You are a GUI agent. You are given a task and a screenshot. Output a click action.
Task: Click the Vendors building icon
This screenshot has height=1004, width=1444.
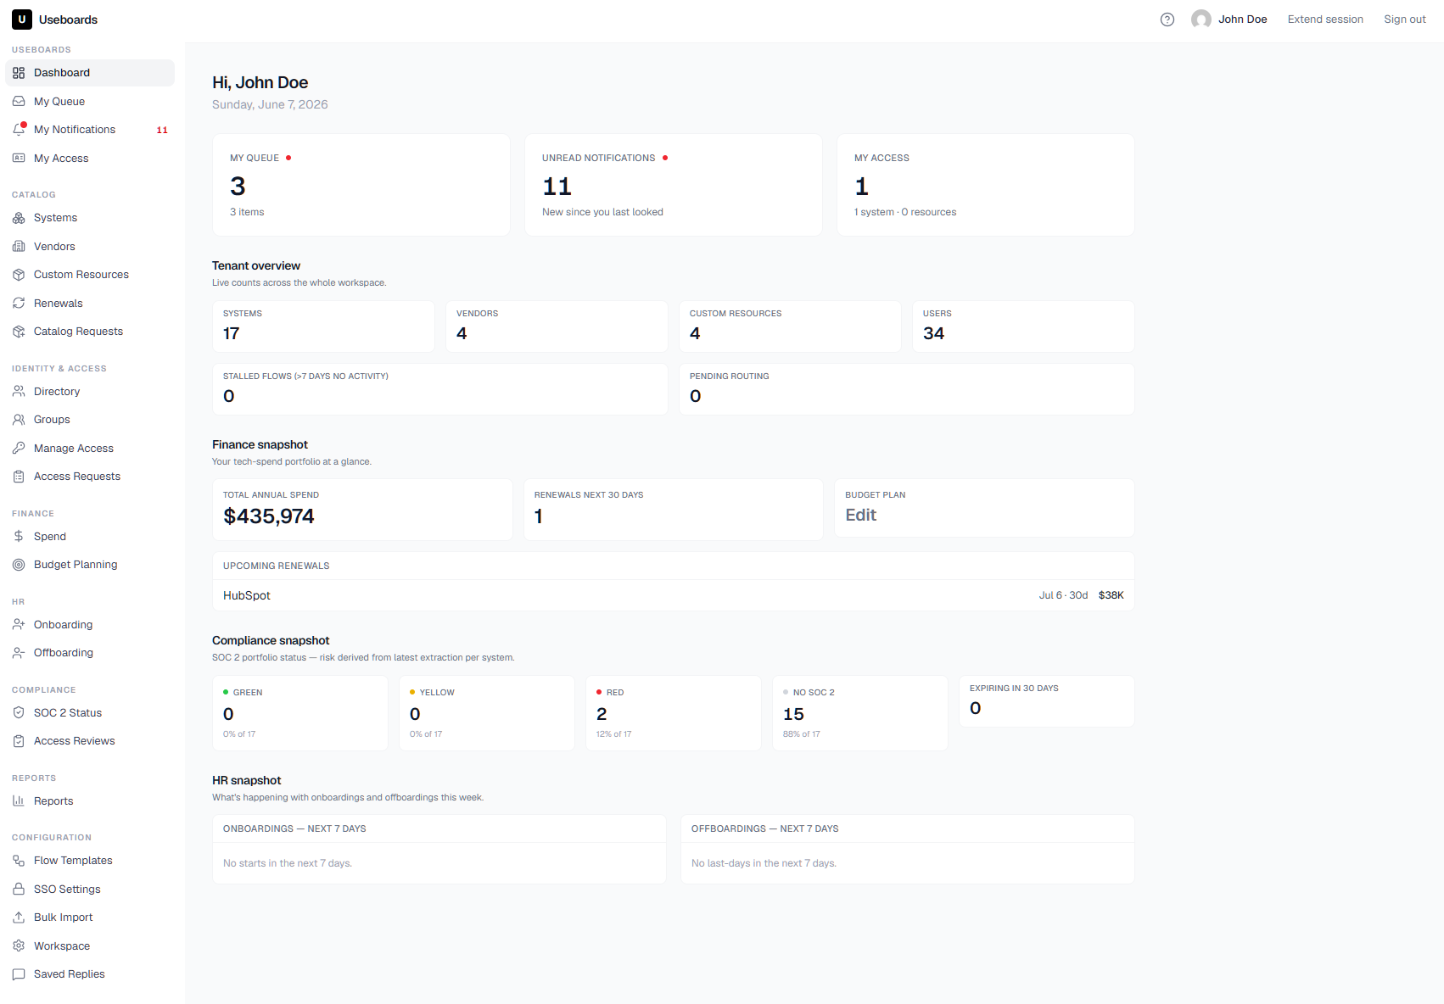pyautogui.click(x=19, y=247)
